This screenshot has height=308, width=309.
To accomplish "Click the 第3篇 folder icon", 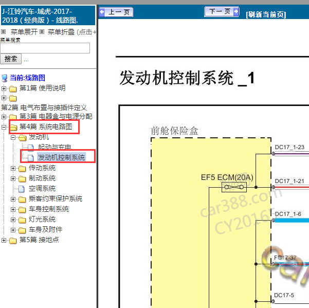I will 13,117.
